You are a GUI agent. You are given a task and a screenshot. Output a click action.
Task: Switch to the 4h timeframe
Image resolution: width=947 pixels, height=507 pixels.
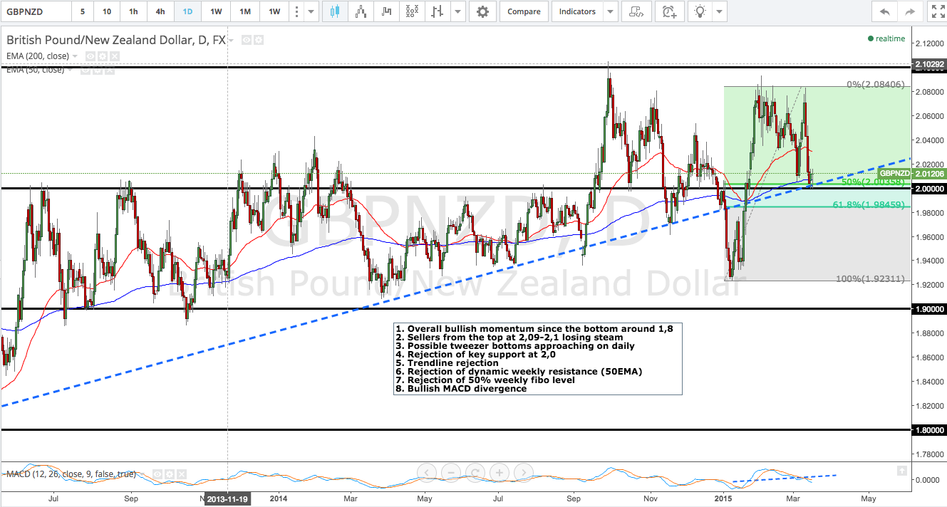point(160,11)
